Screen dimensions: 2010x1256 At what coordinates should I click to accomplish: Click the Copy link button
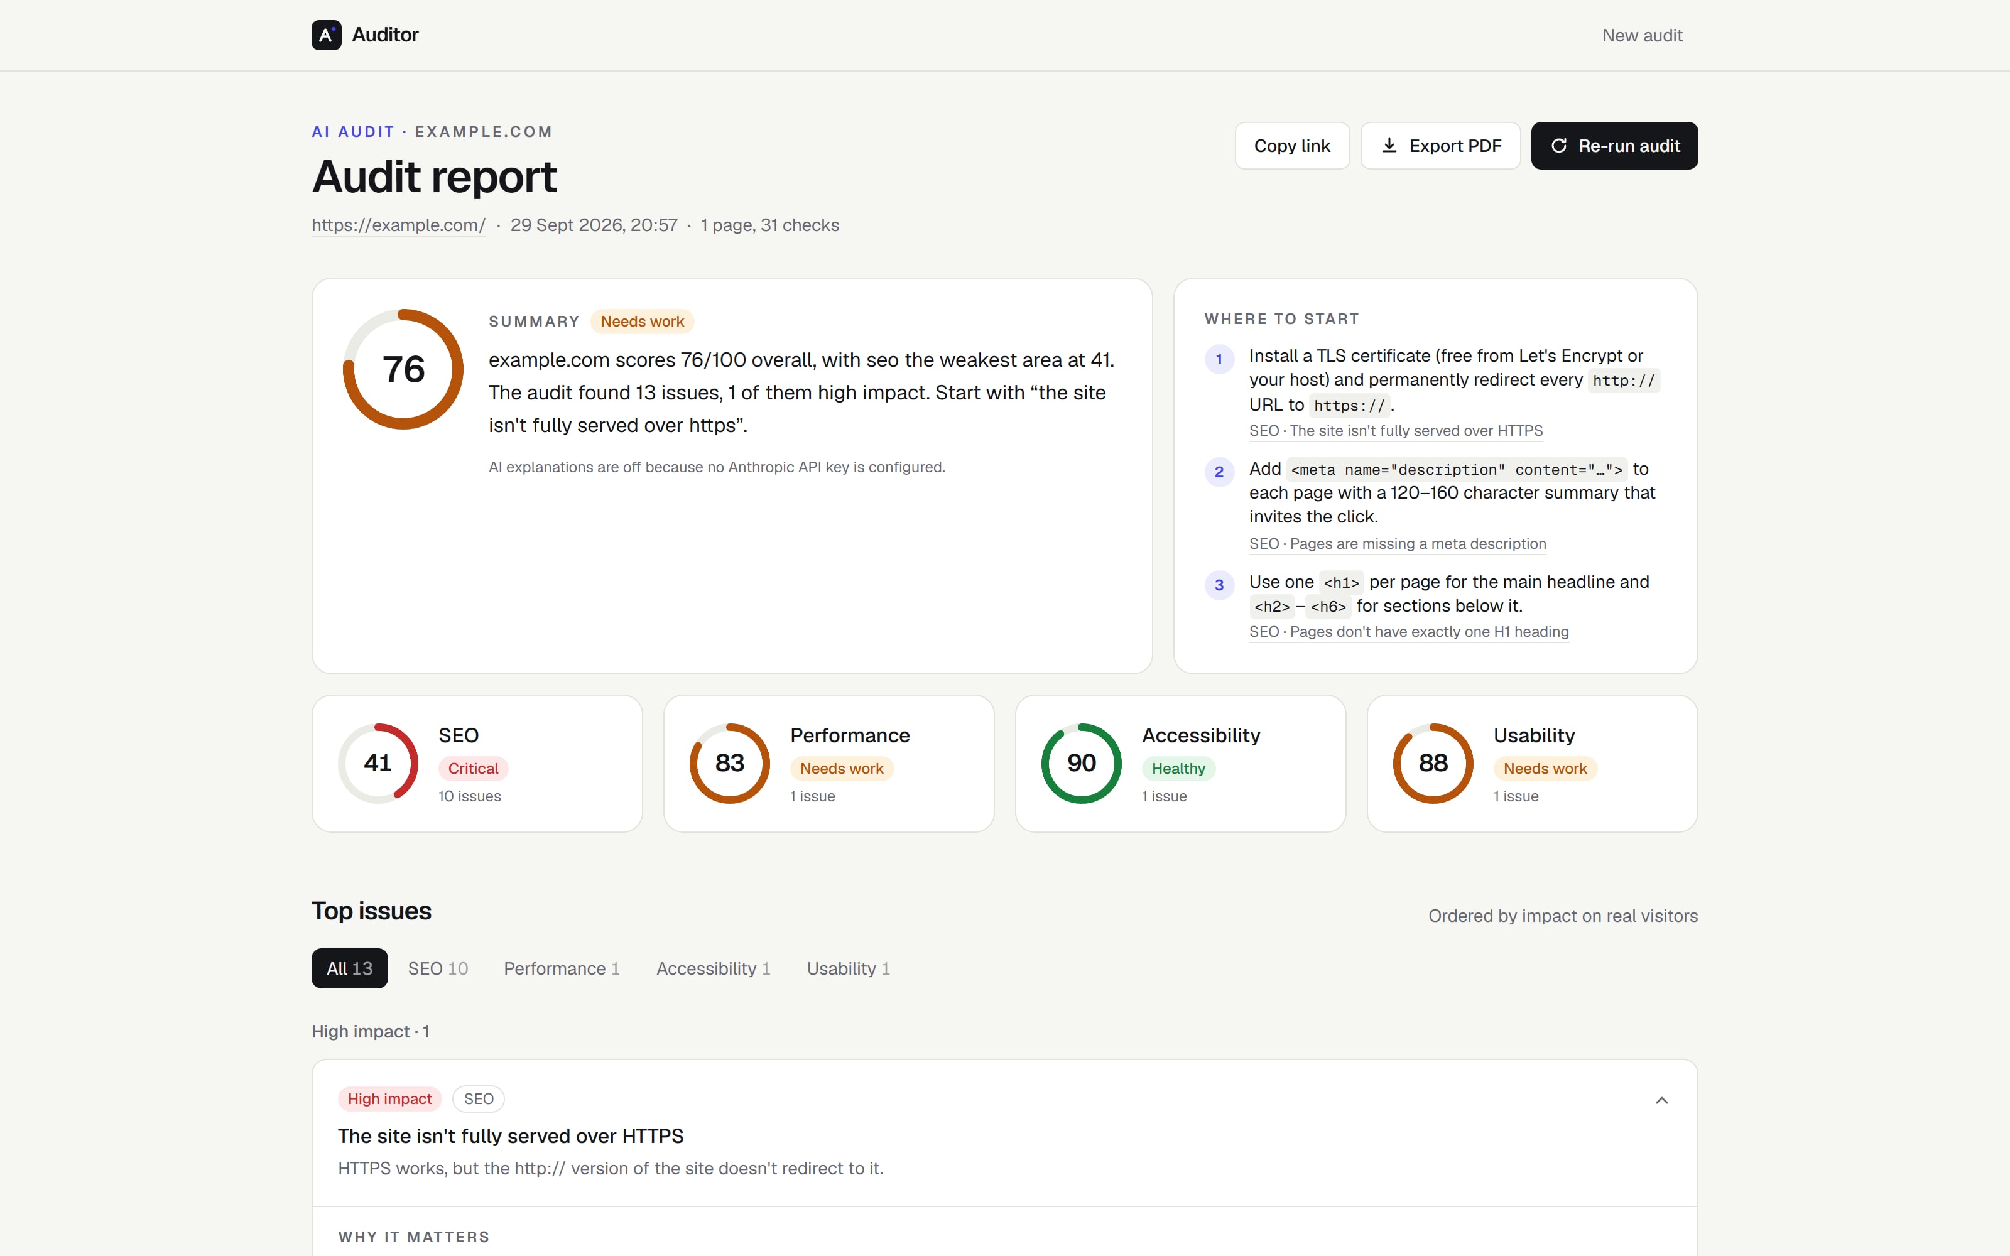click(1291, 146)
